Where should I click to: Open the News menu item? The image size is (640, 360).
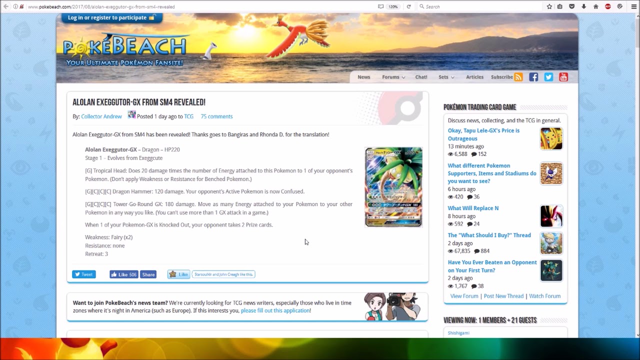pyautogui.click(x=364, y=77)
